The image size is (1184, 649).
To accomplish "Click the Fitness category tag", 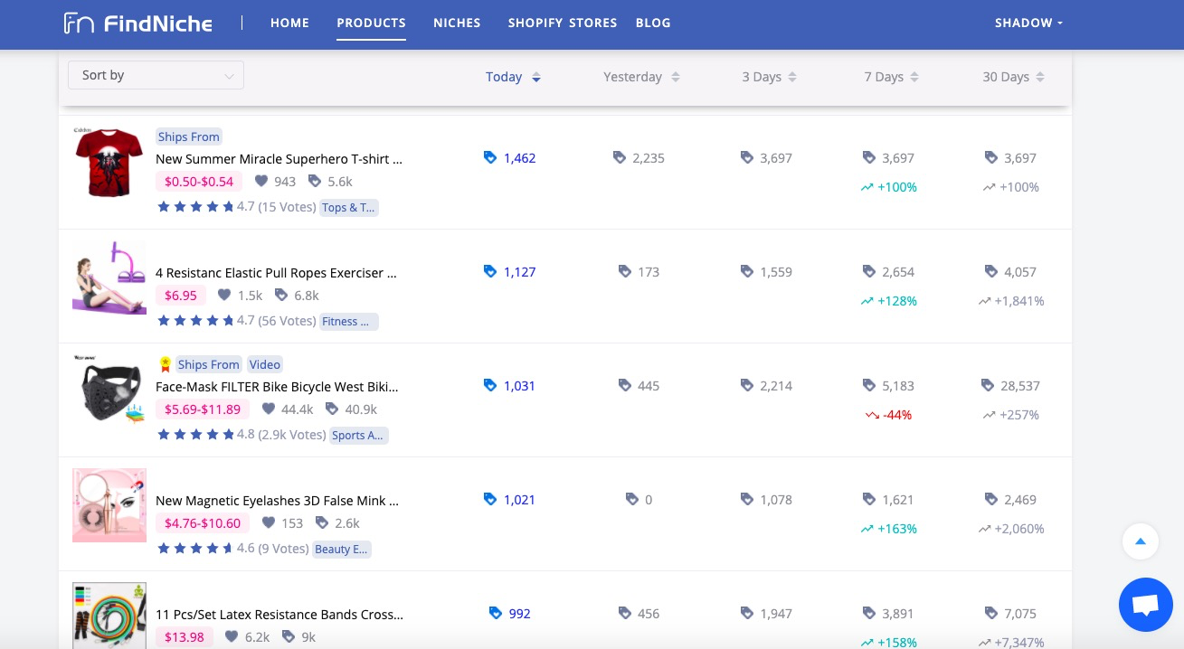I will (349, 321).
